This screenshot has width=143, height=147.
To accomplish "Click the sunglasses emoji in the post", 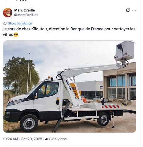I will (16, 34).
